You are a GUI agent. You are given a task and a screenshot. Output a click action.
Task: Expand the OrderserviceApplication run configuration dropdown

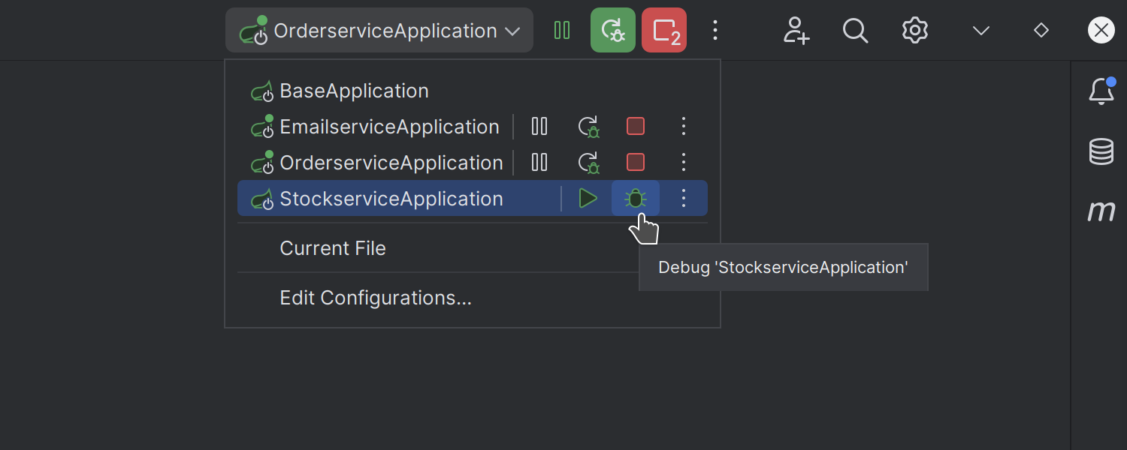pos(379,31)
